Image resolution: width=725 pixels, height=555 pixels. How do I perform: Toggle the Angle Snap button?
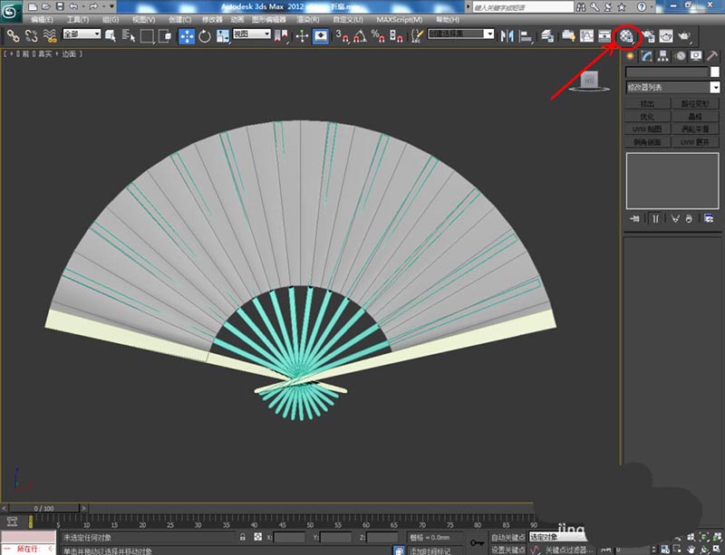click(x=358, y=36)
